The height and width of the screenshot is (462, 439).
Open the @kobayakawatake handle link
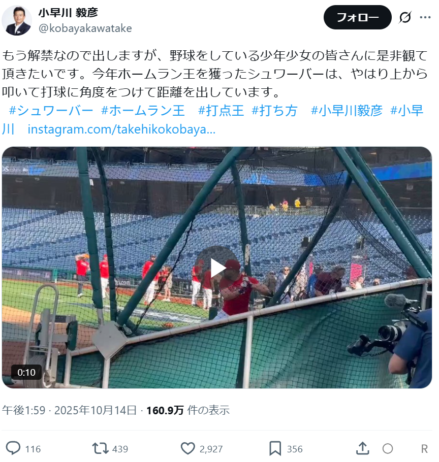(85, 28)
